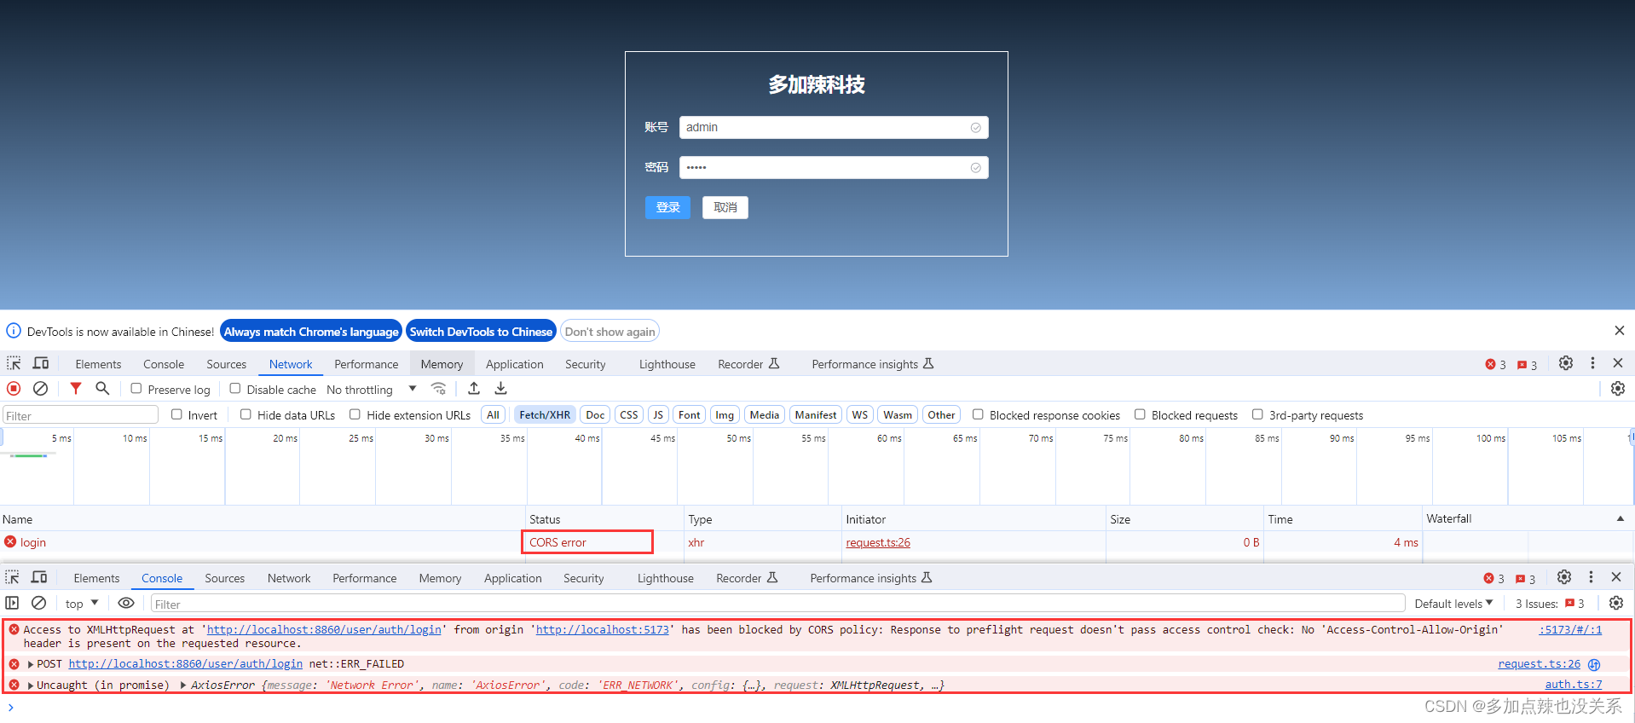
Task: Click the Network Filter text box
Action: 80,415
